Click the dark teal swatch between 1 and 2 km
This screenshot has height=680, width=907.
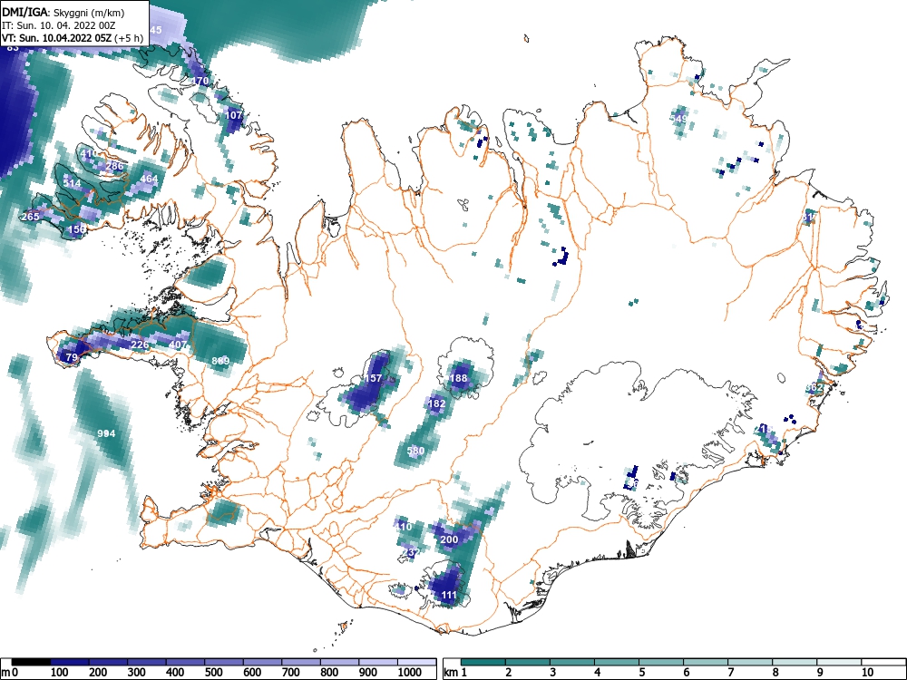[x=483, y=662]
